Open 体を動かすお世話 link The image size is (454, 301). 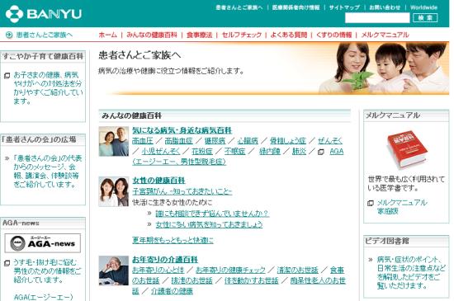point(252,280)
